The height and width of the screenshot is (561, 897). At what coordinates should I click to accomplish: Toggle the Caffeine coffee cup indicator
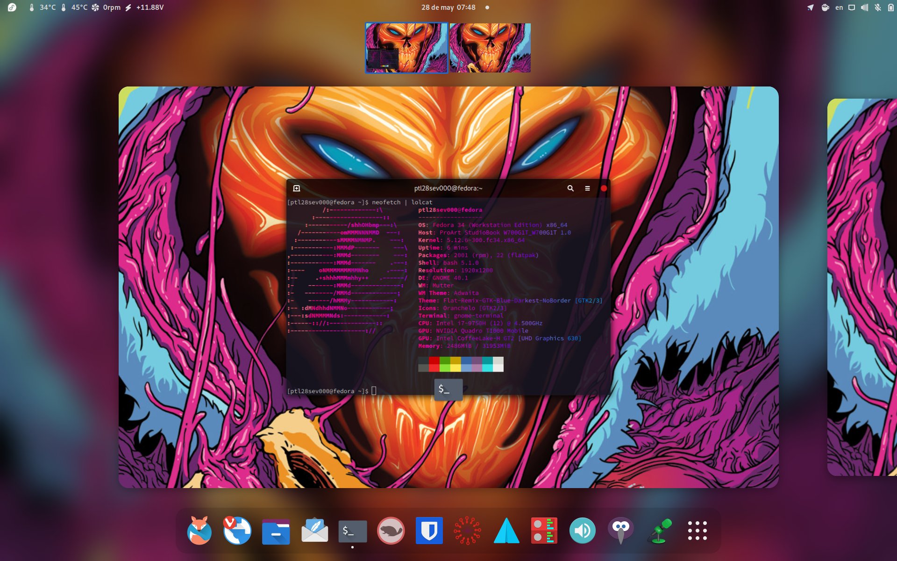pyautogui.click(x=825, y=7)
